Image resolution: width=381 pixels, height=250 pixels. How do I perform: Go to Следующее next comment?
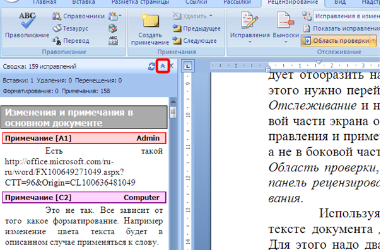[x=195, y=41]
